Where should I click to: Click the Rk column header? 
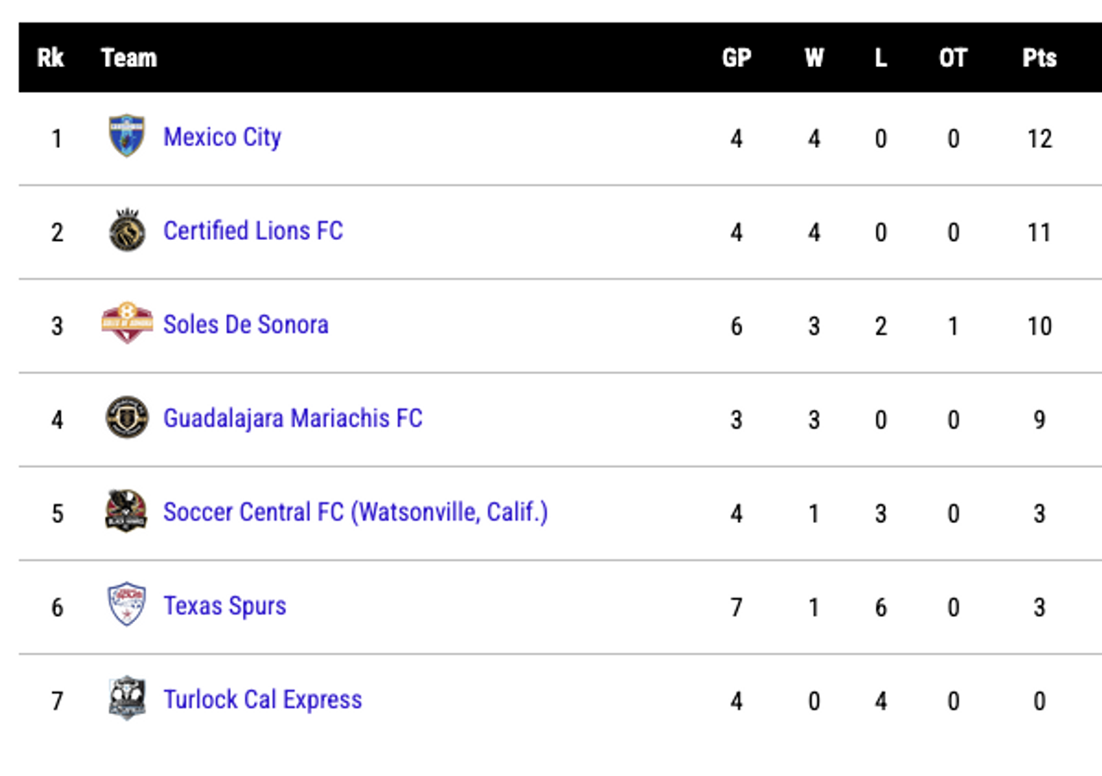coord(51,58)
